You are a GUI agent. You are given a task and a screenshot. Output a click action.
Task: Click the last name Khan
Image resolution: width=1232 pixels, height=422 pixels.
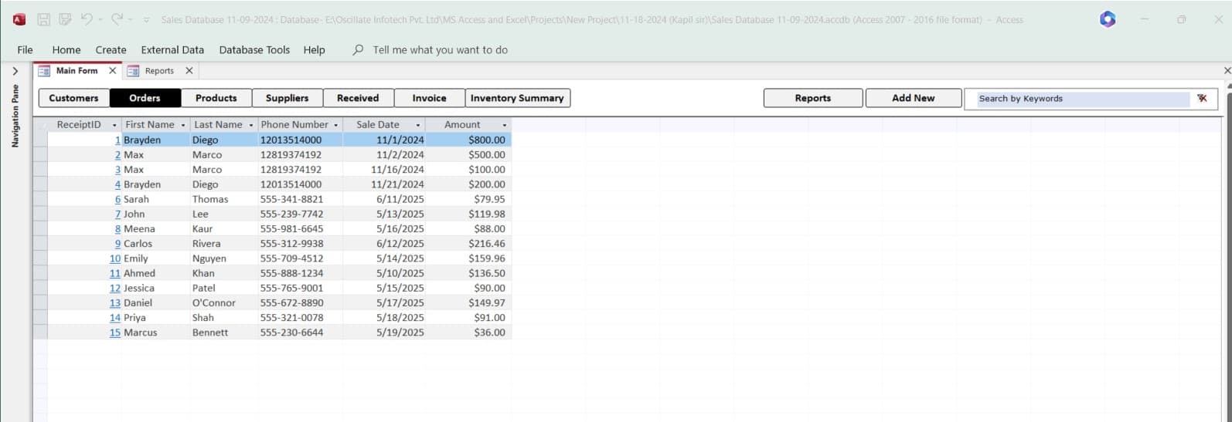tap(203, 273)
